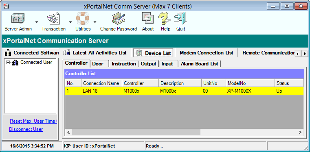Select the Output sub-tab

click(x=148, y=64)
